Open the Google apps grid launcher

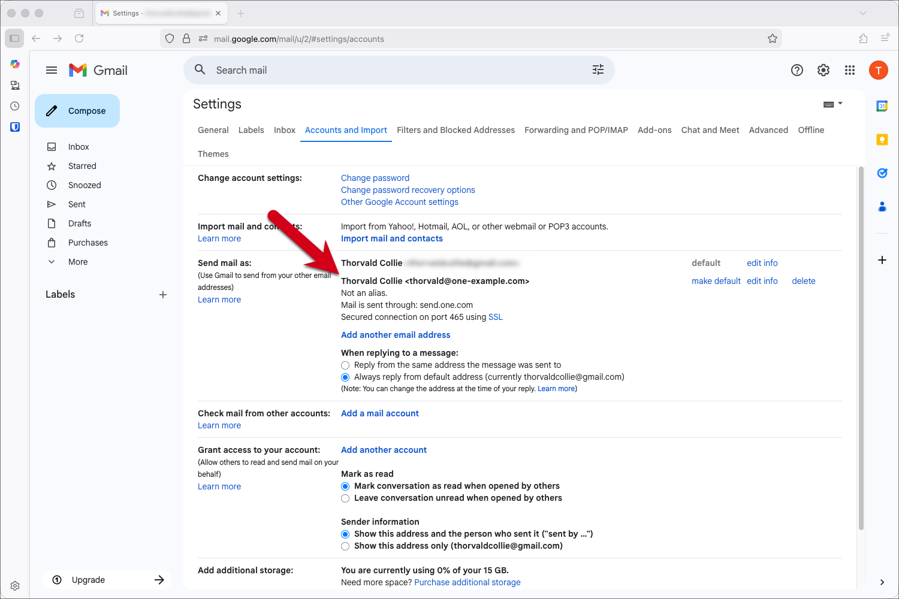coord(849,70)
